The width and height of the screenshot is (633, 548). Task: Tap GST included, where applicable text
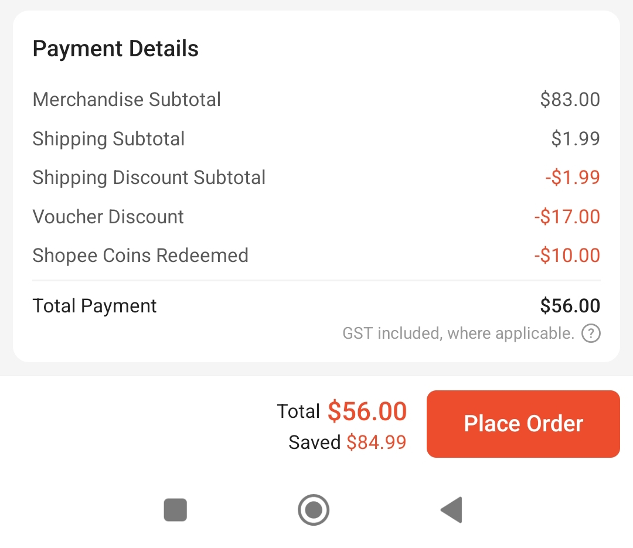click(458, 334)
